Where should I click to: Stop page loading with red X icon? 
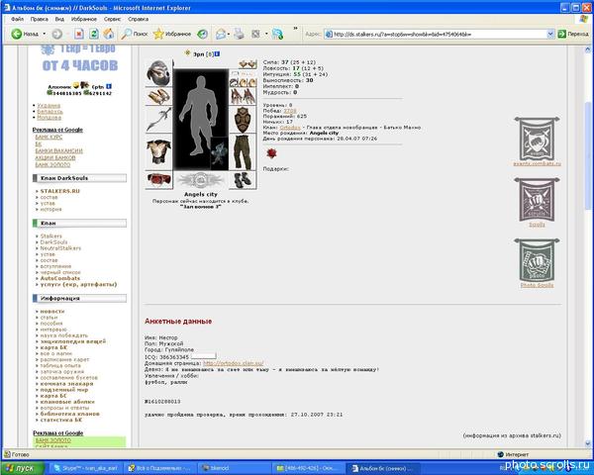79,34
